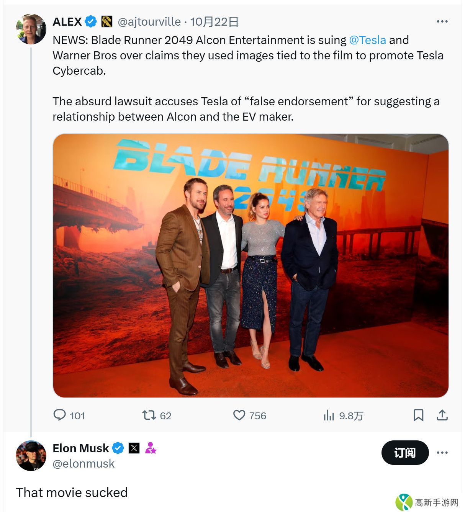The width and height of the screenshot is (465, 512).
Task: Click the 10月22日 tweet date link
Action: [214, 22]
